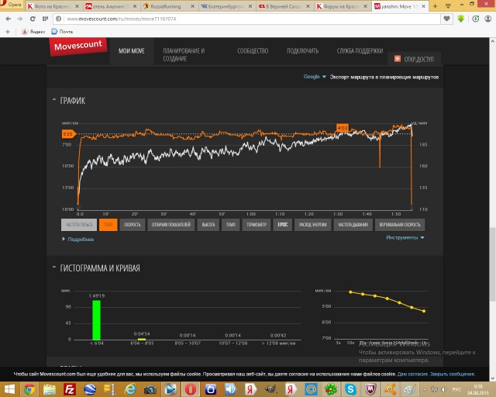This screenshot has width=496, height=397.
Task: Open Internet Explorer from taskbar
Action: [x=130, y=389]
